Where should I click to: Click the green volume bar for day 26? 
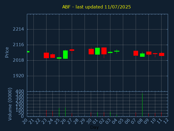65,112
